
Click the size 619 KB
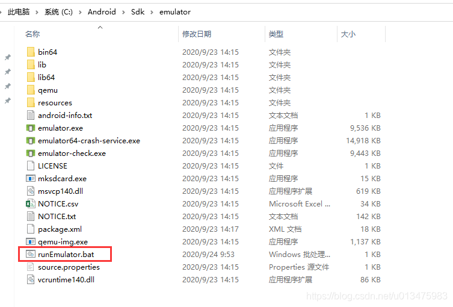pos(368,191)
